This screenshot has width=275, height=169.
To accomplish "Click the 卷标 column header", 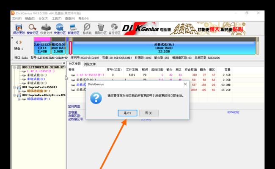I will point(71,70).
